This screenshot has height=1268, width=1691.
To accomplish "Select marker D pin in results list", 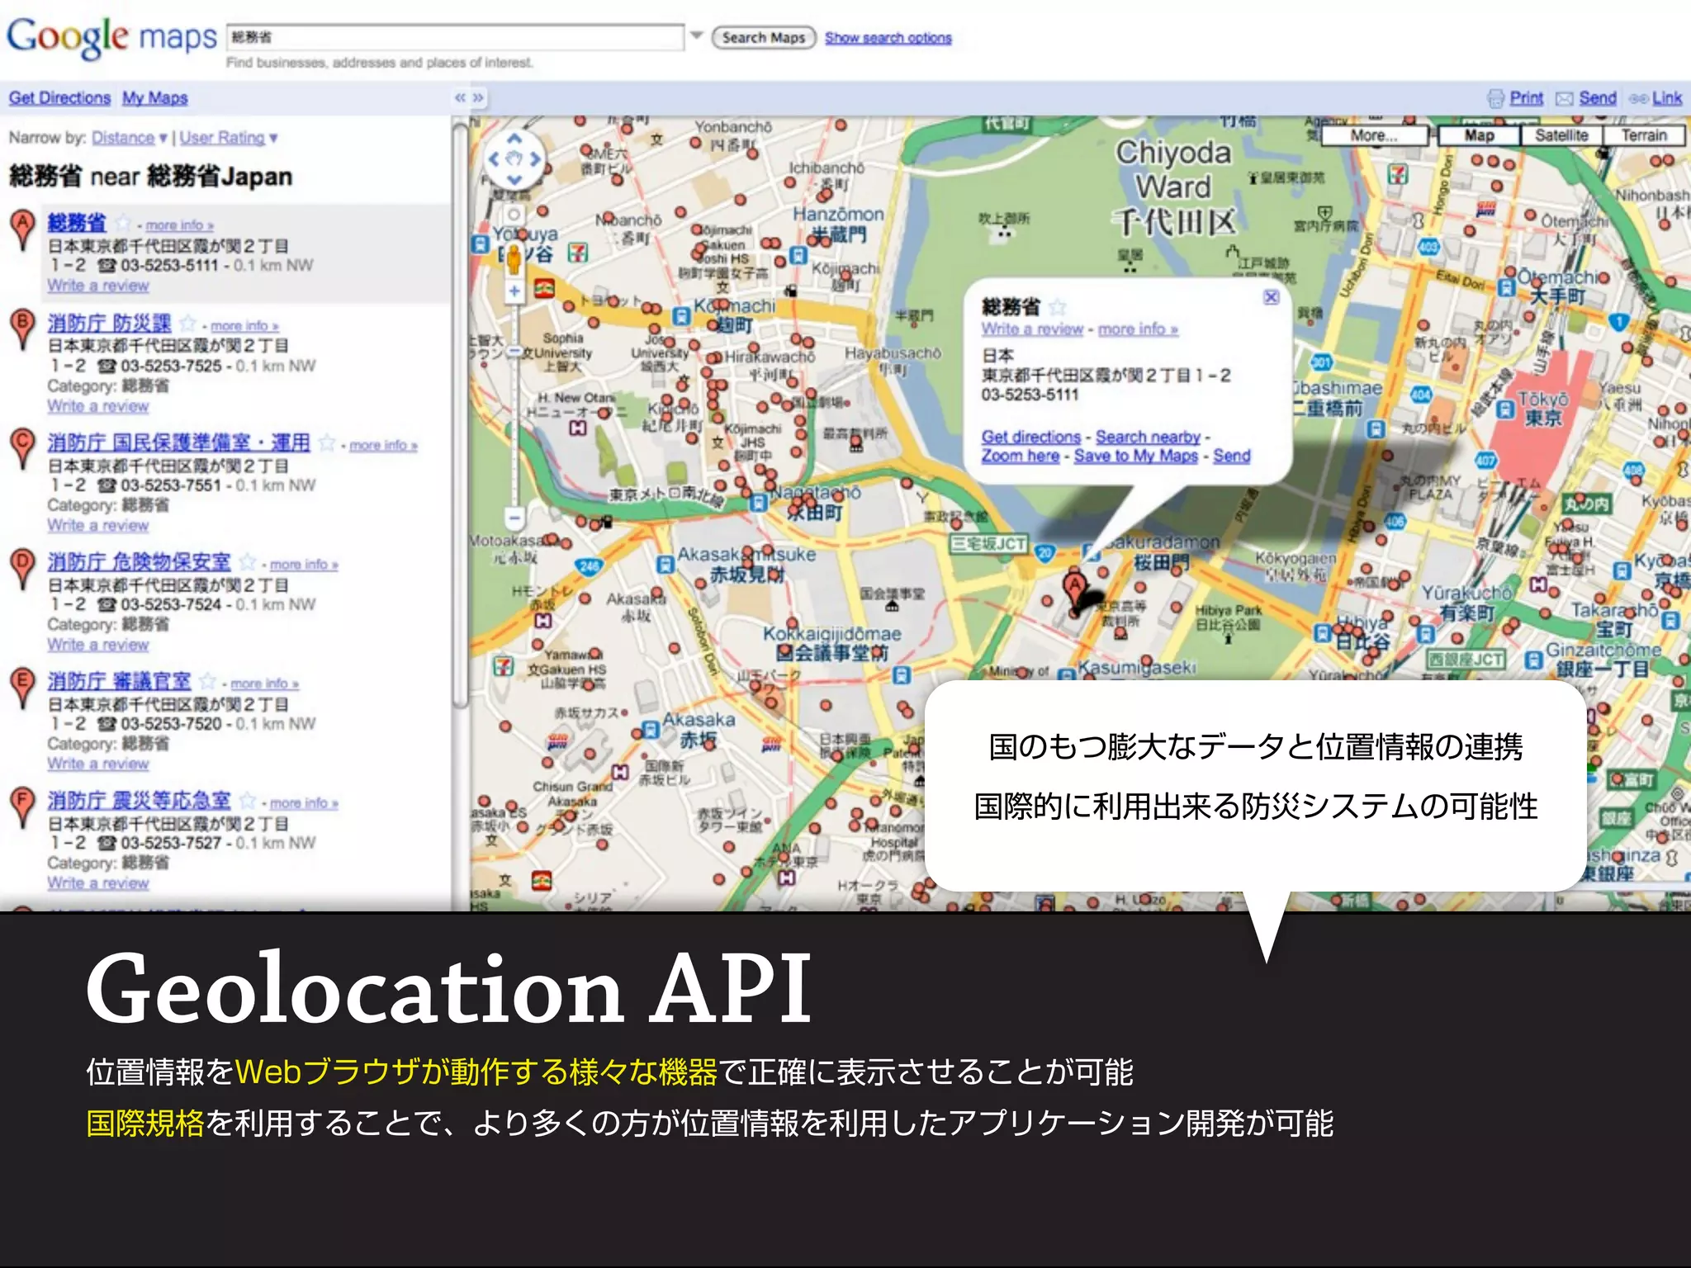I will (22, 569).
